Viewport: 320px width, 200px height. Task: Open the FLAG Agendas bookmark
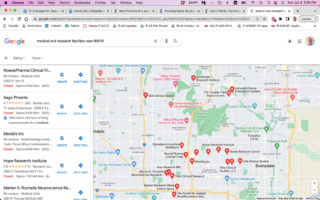click(x=124, y=26)
